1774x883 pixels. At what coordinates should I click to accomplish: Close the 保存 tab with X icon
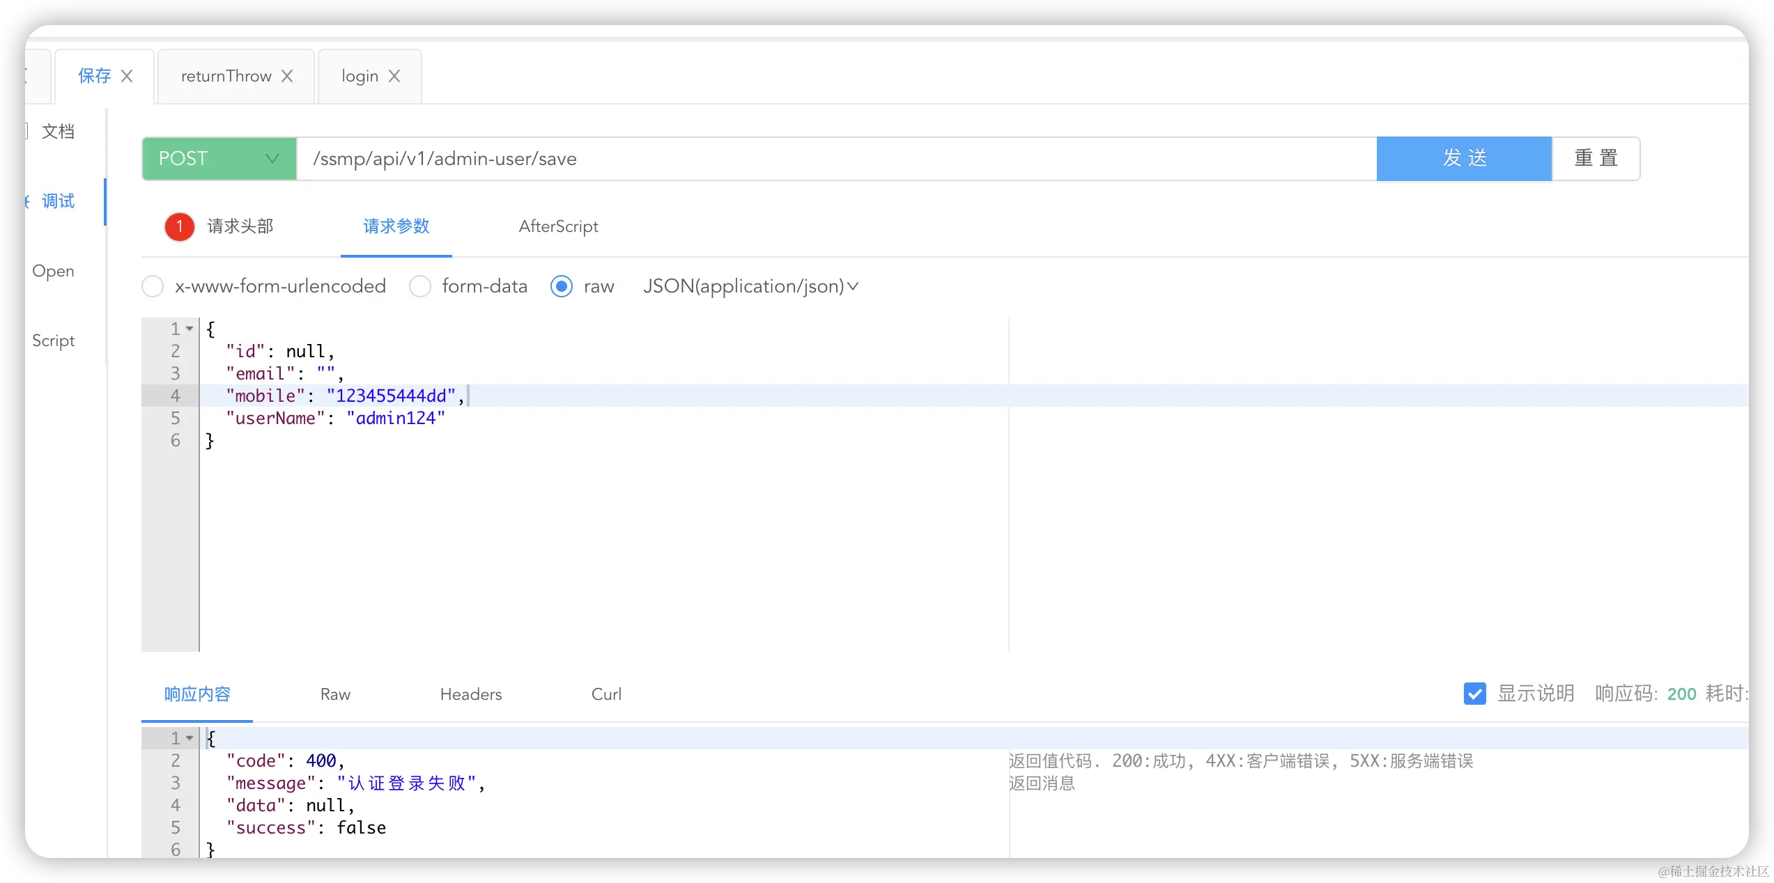(x=127, y=76)
